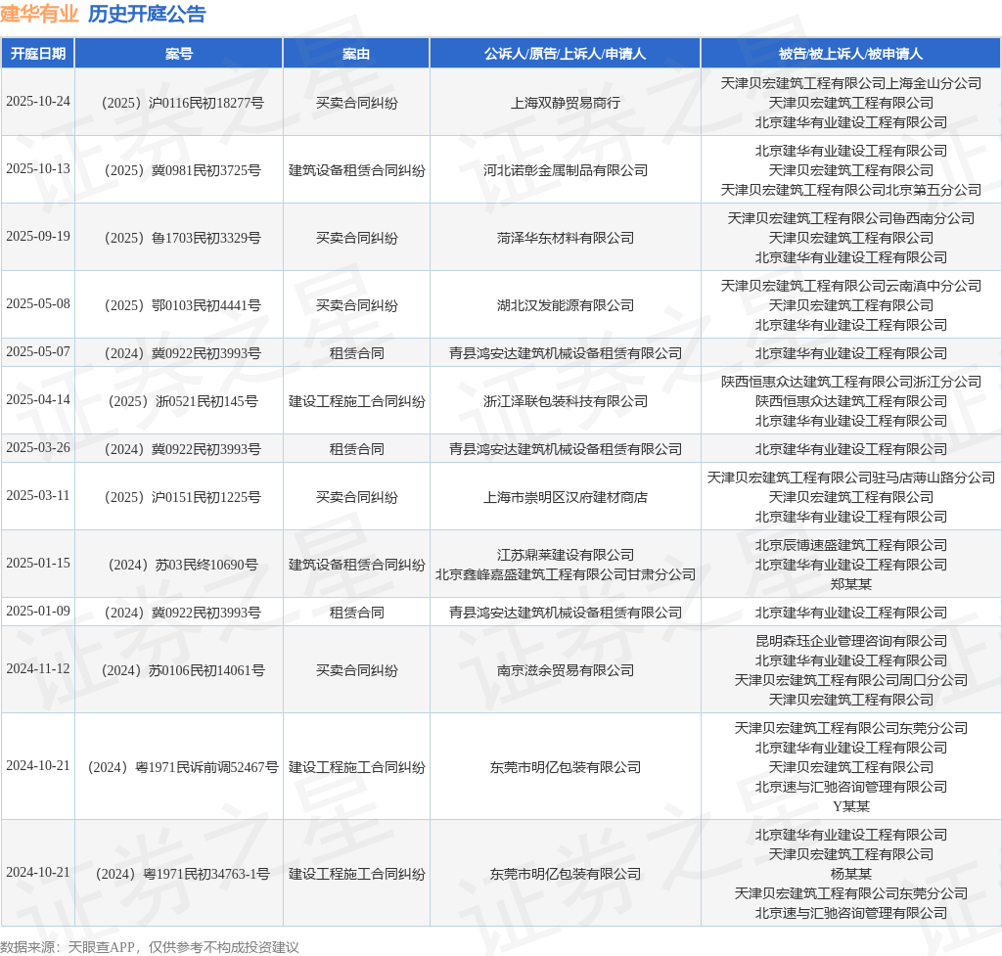Click defendant 昆明森珏企业管理咨询有限公司
The width and height of the screenshot is (1002, 956).
(850, 641)
